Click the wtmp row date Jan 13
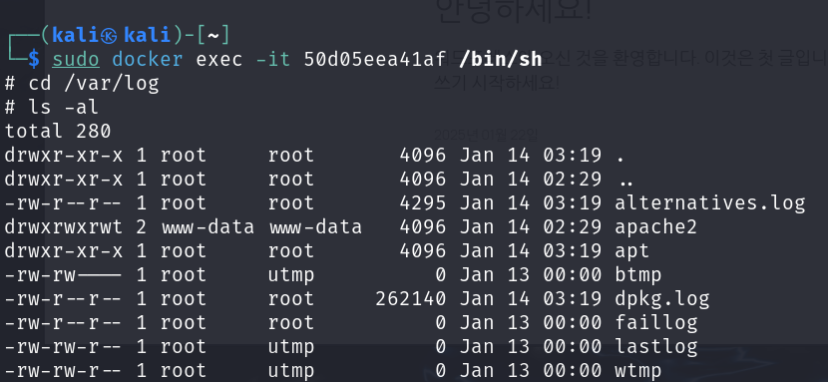828x382 pixels. 494,370
